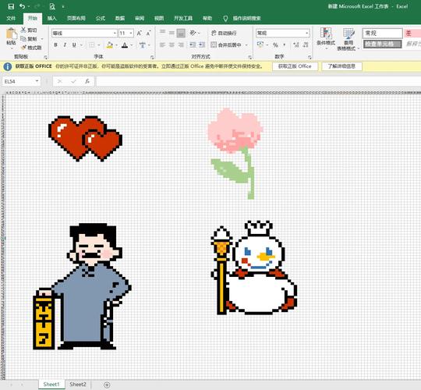Click the increase font size icon
Viewport: 421px width, 390px height.
(139, 33)
